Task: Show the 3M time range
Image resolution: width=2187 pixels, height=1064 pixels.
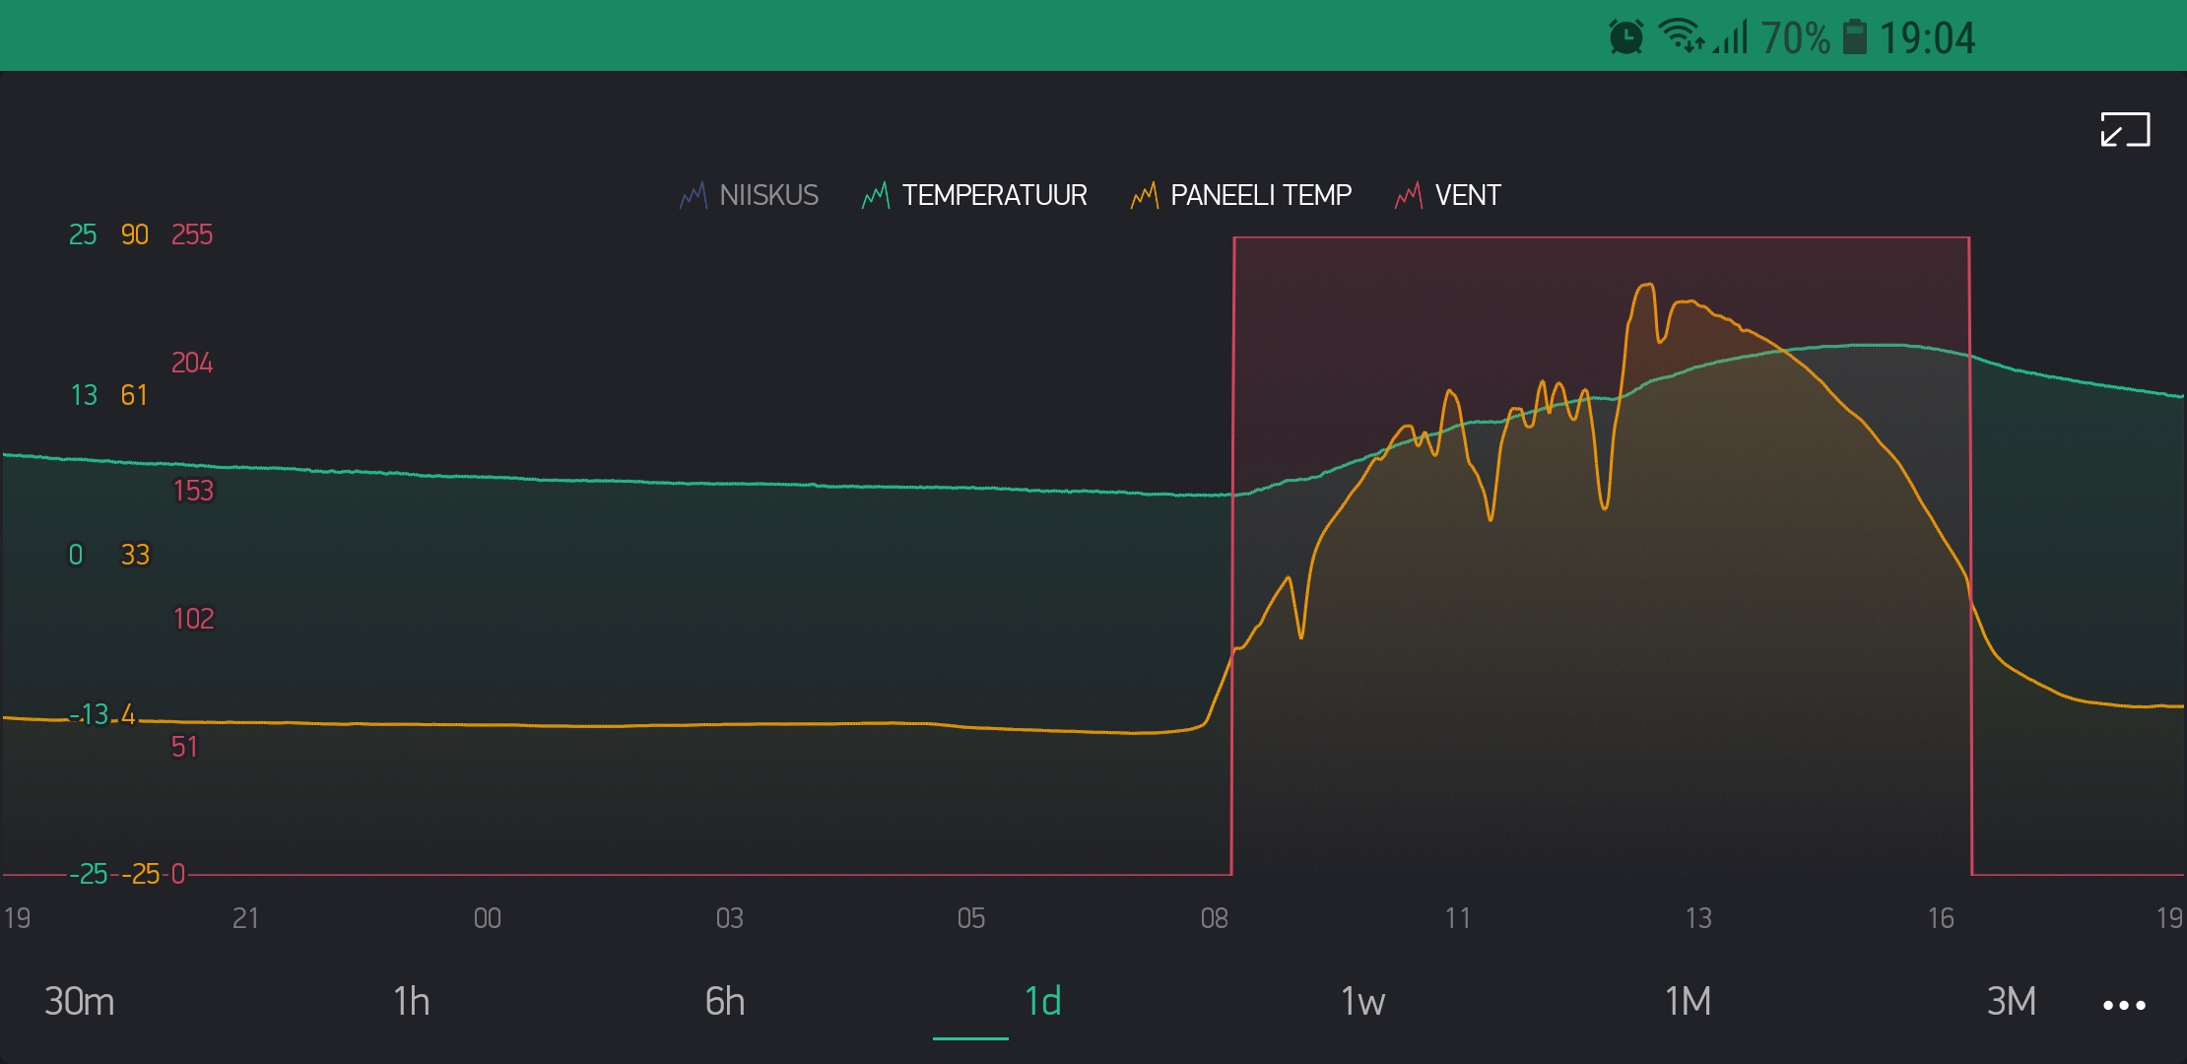Action: [x=2011, y=1001]
